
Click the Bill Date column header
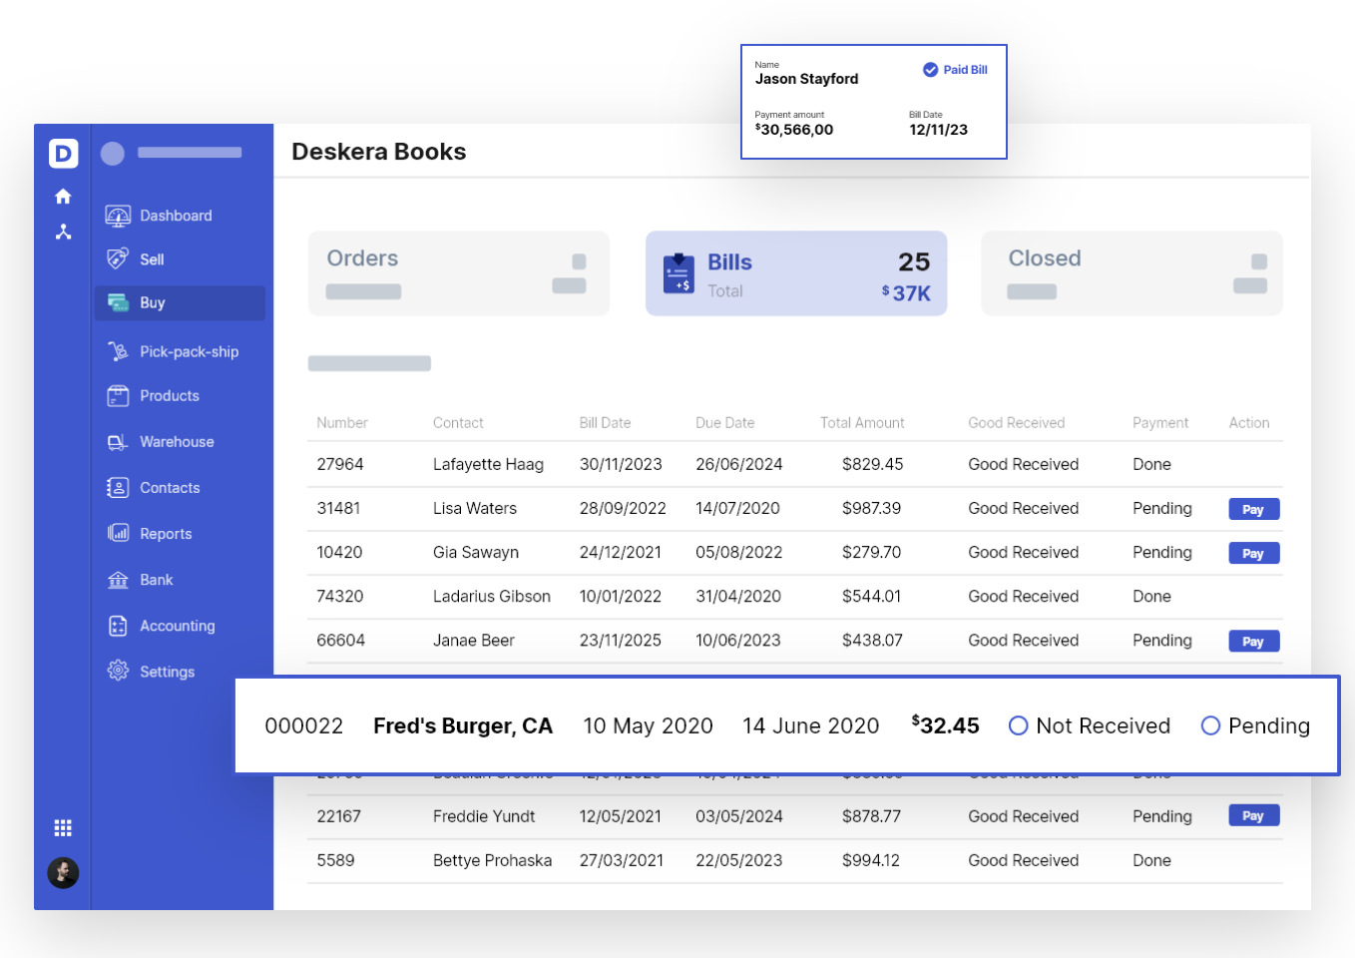point(605,423)
